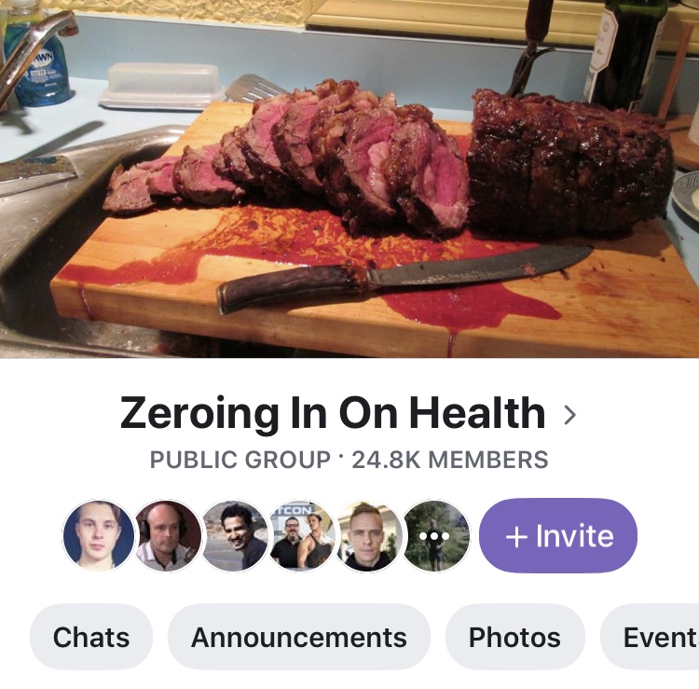The height and width of the screenshot is (689, 699).
Task: Tap the chevron beside Zeroing In On Health
Action: tap(569, 415)
